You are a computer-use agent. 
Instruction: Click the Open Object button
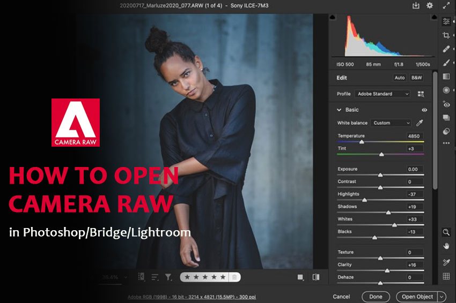(417, 297)
